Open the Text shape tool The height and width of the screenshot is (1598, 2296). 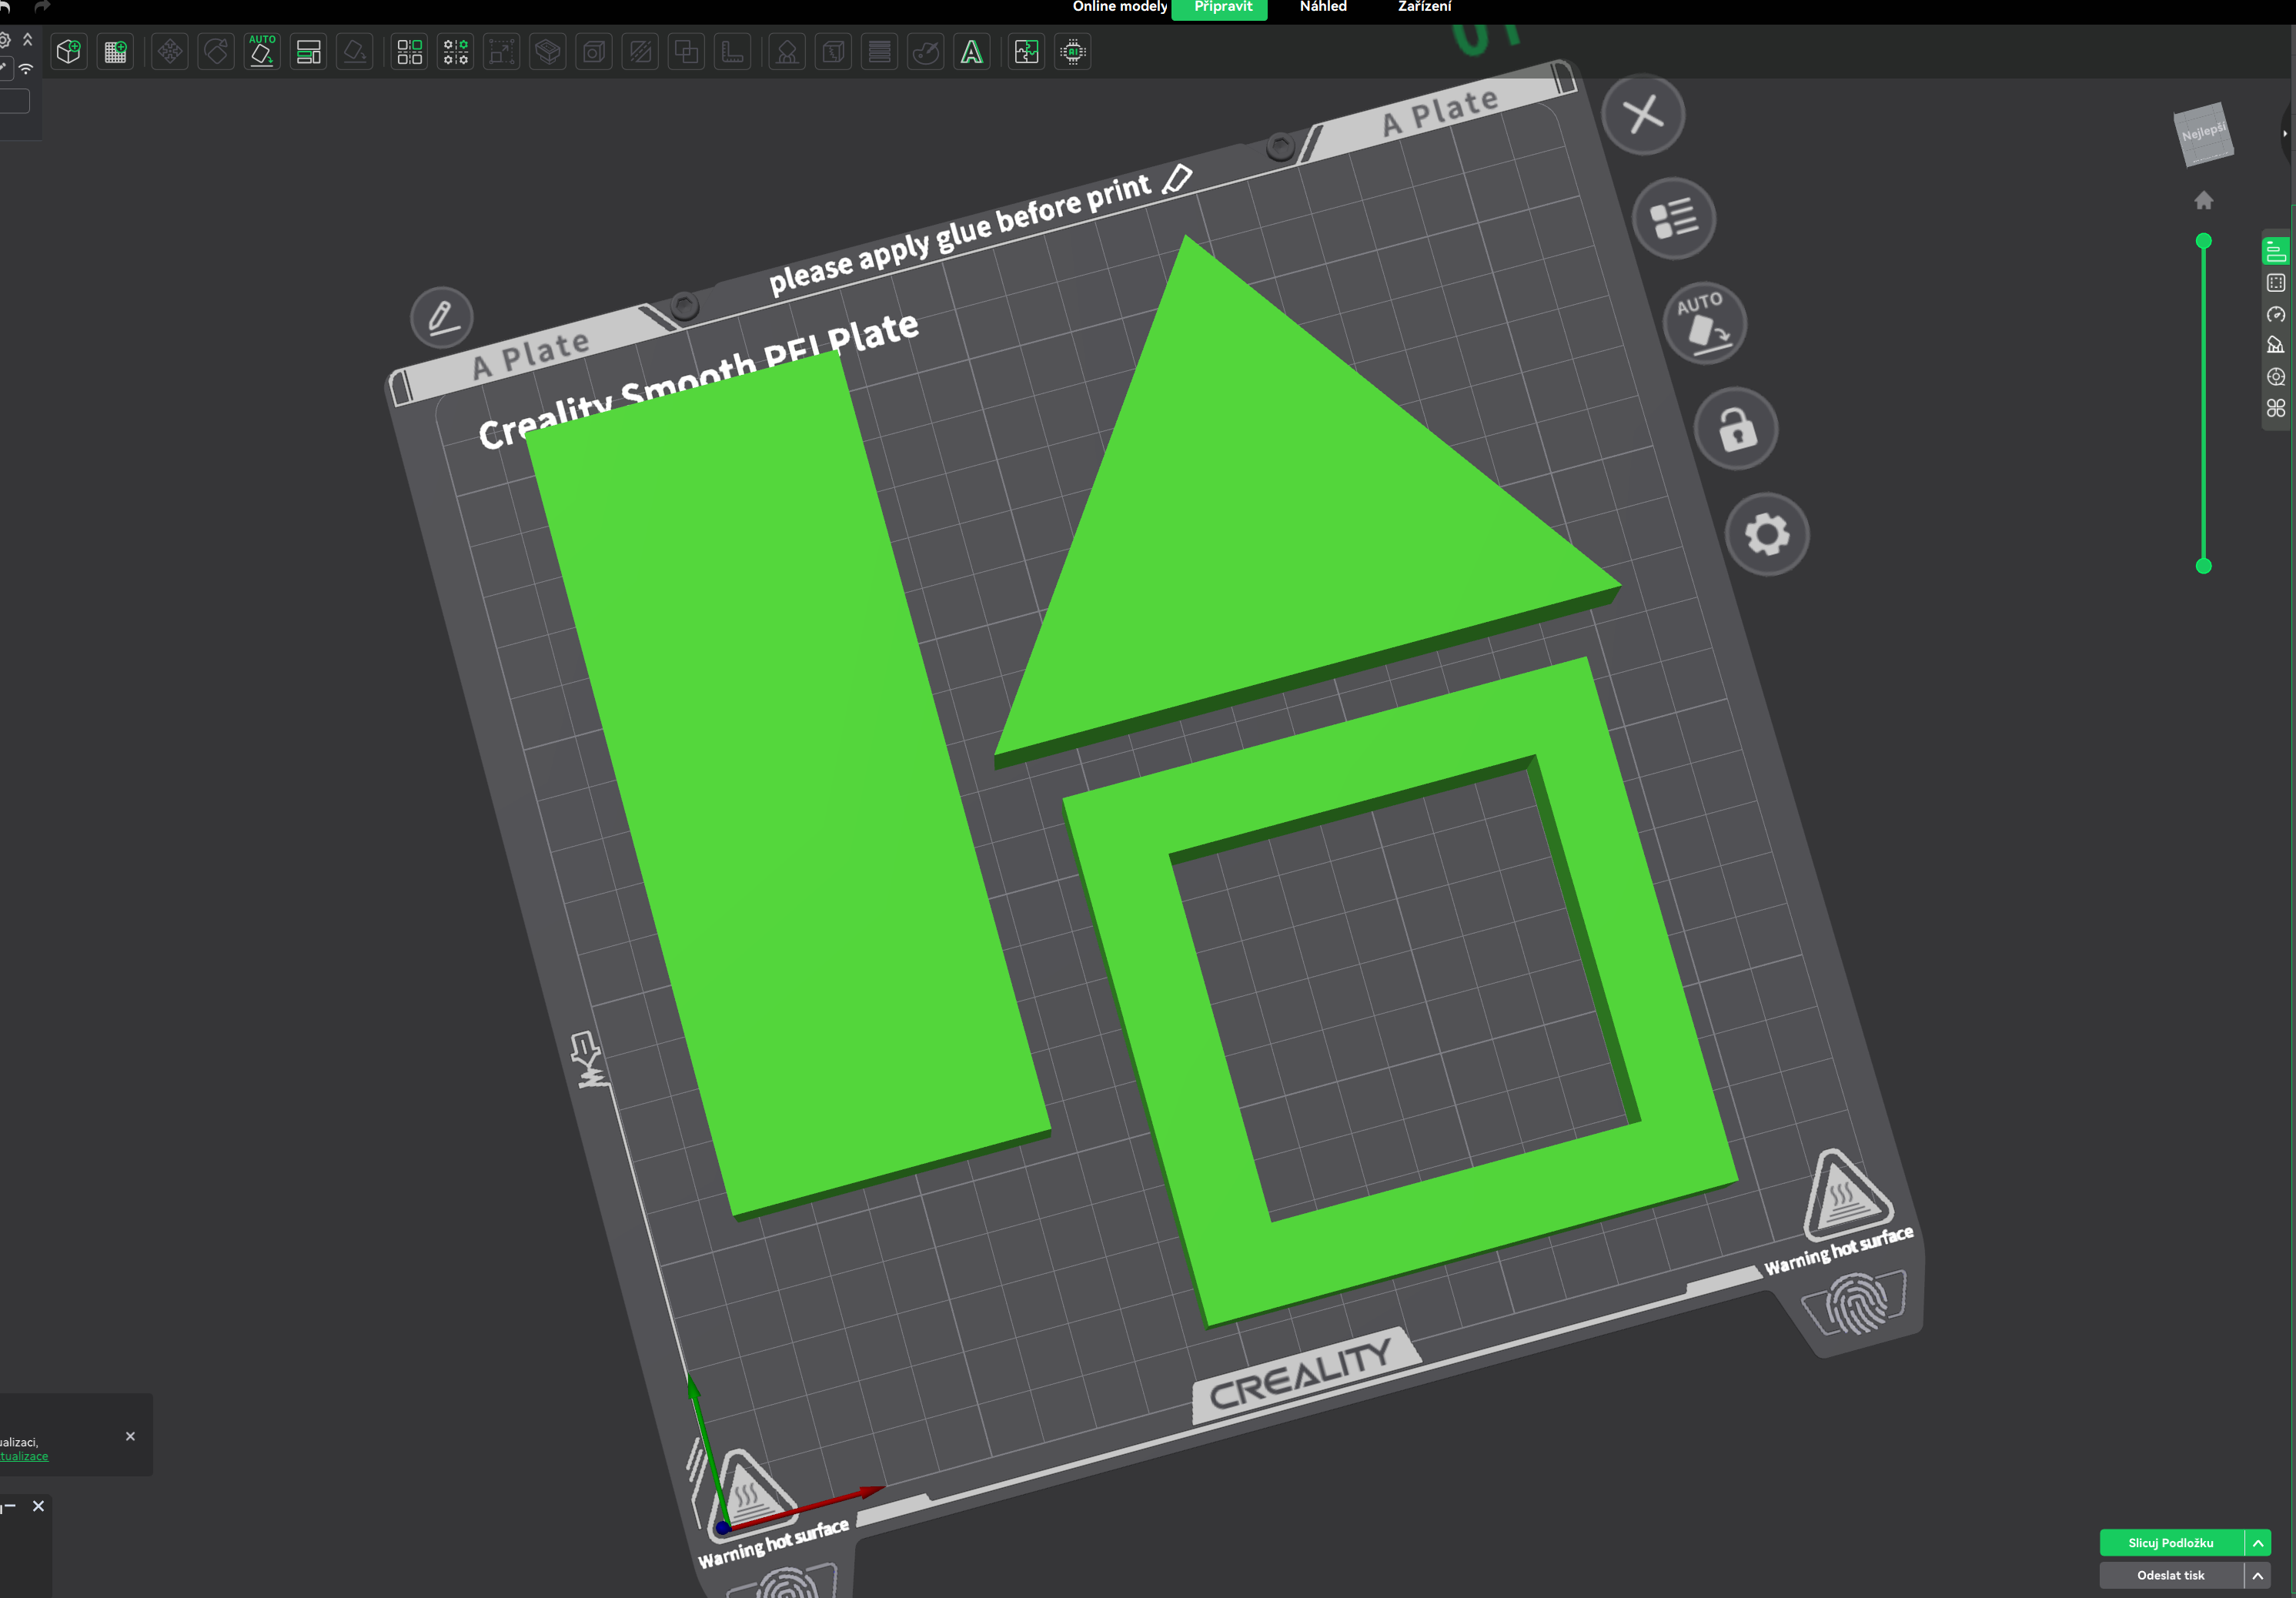(x=972, y=52)
